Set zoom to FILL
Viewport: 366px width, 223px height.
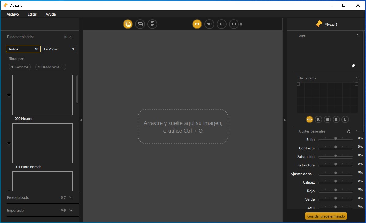click(x=209, y=24)
